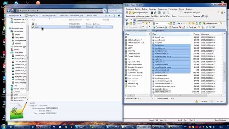Select shaderapiempty.so in remote list
Viewport: 229px width, 129px height.
click(x=162, y=78)
